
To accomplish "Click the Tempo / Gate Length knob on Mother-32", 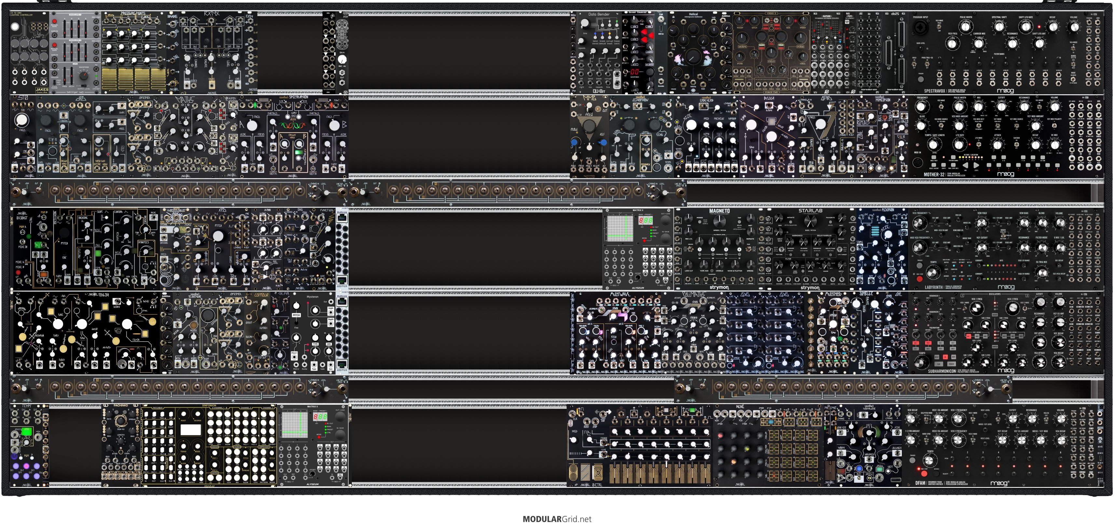I will pyautogui.click(x=933, y=145).
